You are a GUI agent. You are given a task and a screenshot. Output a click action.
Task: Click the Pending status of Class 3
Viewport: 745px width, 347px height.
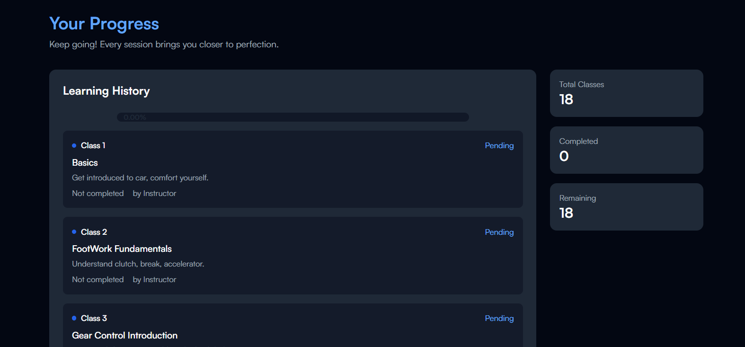pos(499,319)
